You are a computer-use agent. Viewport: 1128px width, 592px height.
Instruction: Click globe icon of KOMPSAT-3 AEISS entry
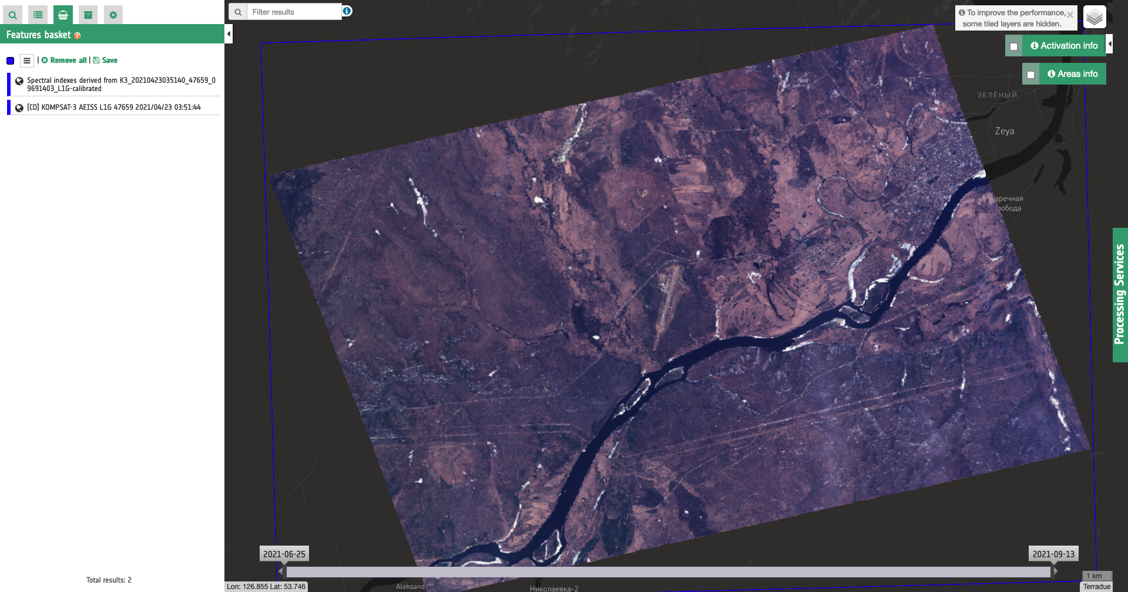tap(19, 108)
